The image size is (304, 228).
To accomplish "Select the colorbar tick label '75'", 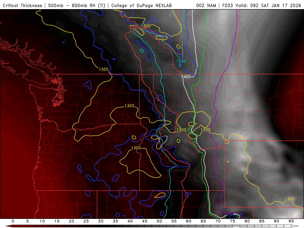I will tap(233, 221).
